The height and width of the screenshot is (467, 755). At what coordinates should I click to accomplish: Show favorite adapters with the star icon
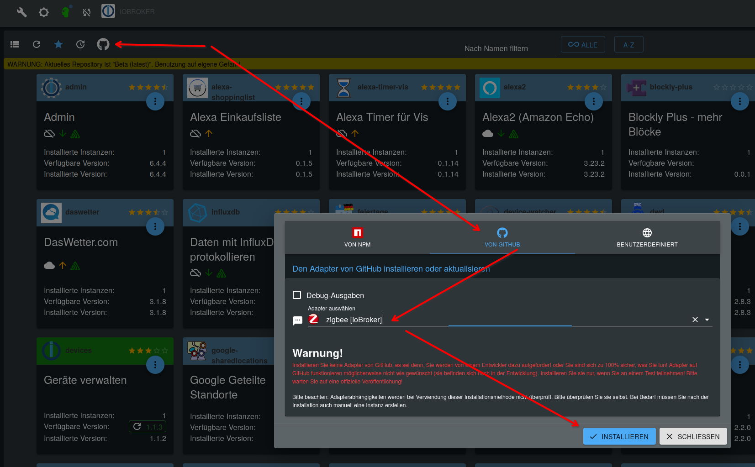[x=58, y=44]
